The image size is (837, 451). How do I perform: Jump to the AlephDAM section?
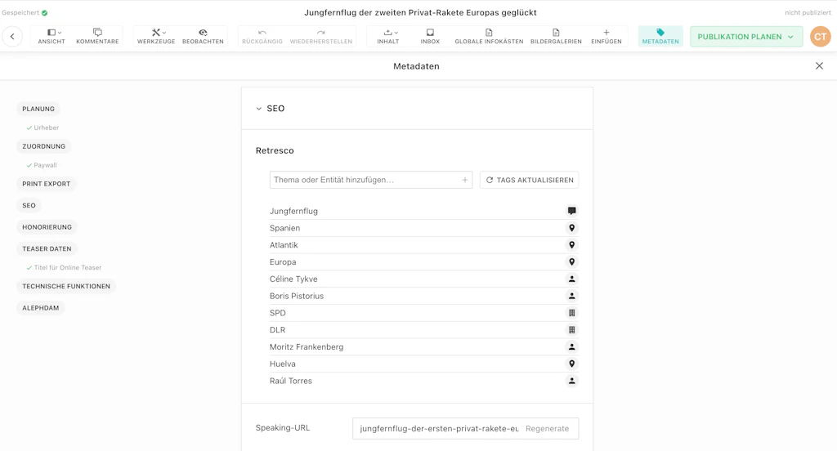41,308
